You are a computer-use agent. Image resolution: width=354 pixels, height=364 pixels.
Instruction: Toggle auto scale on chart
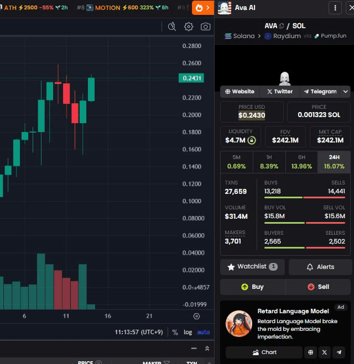coord(204,332)
